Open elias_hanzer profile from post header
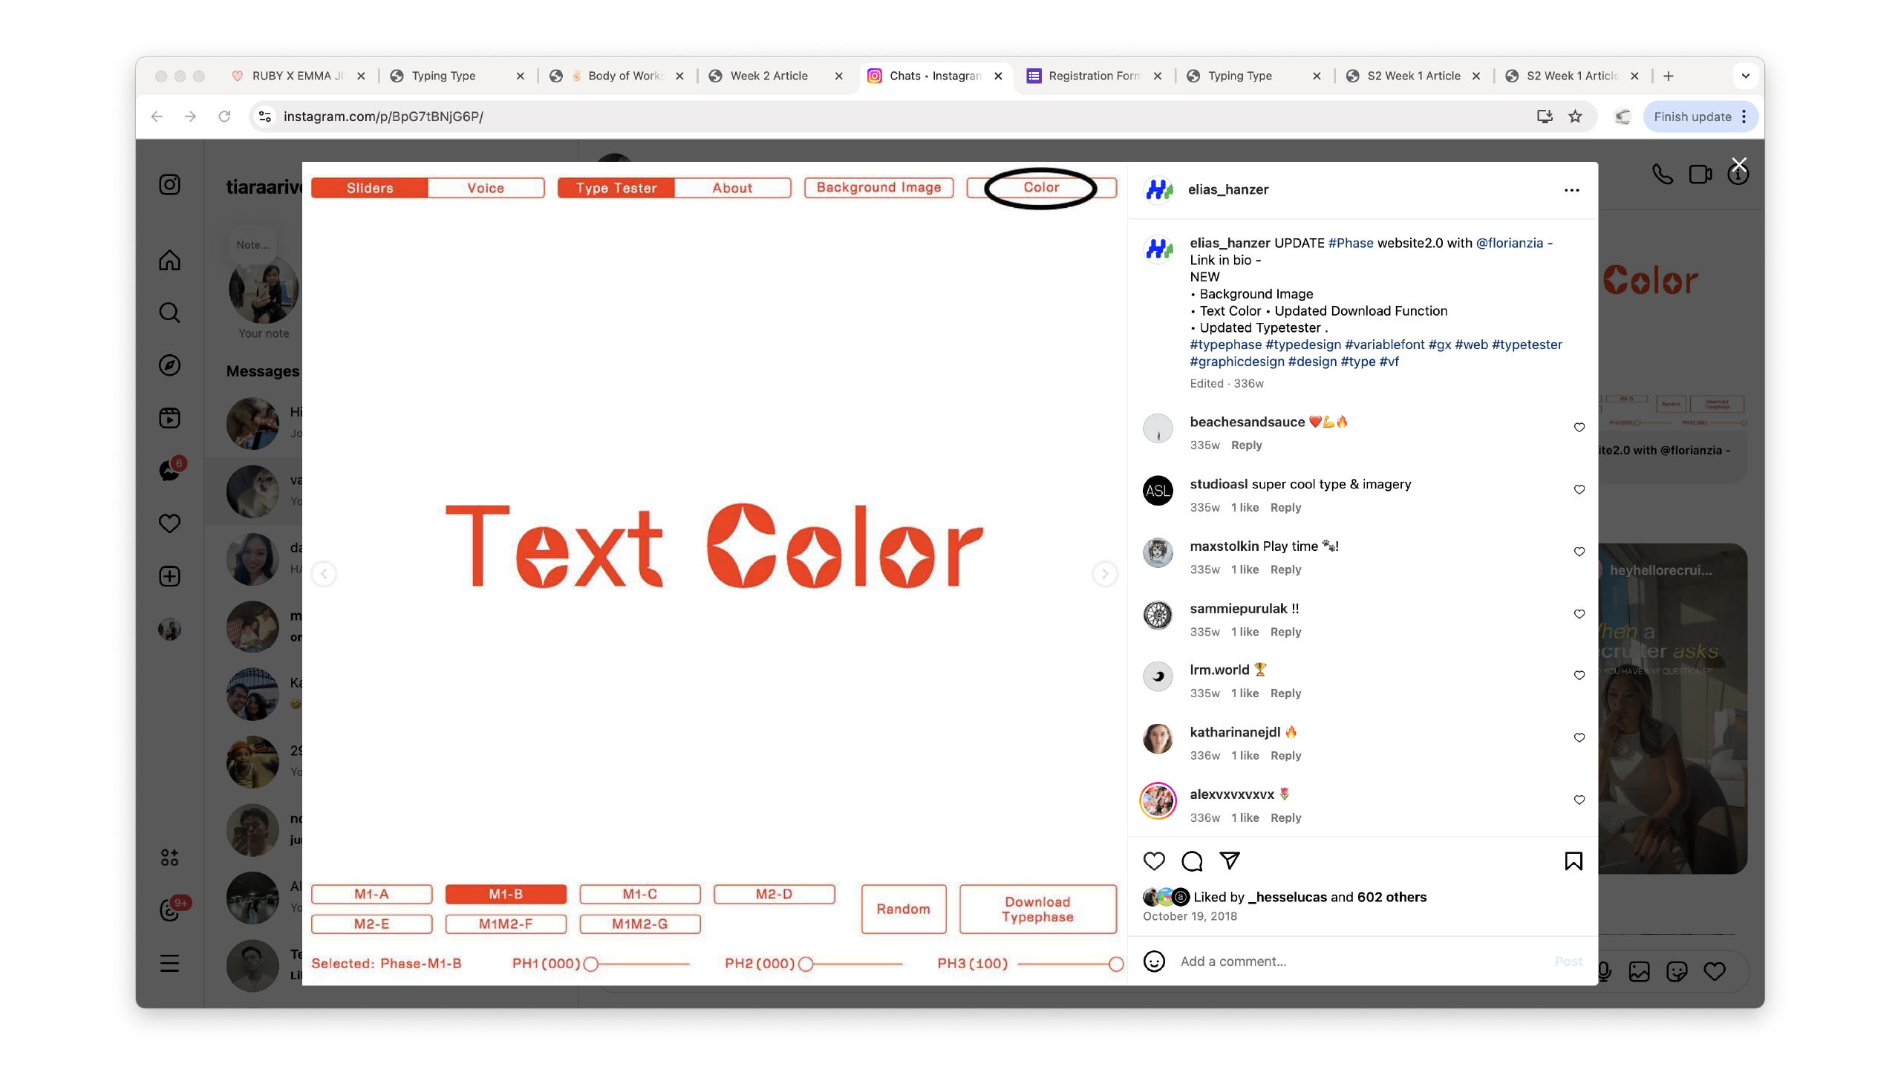Screen dimensions: 1901x1081 coord(1228,189)
